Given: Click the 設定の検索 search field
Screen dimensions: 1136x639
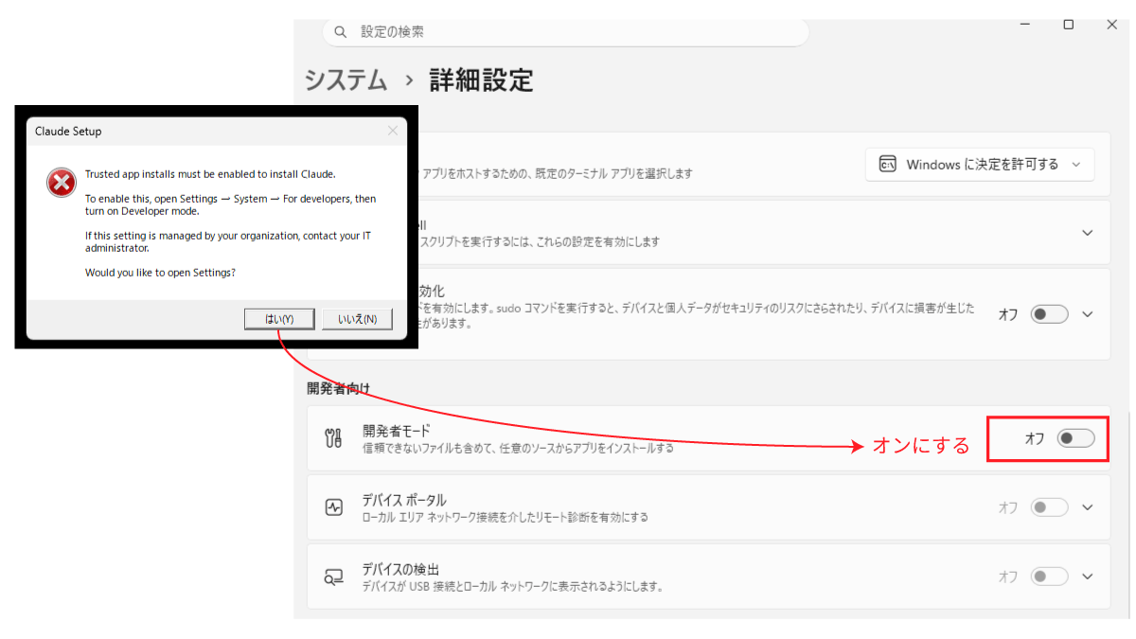Looking at the screenshot, I should pyautogui.click(x=565, y=32).
